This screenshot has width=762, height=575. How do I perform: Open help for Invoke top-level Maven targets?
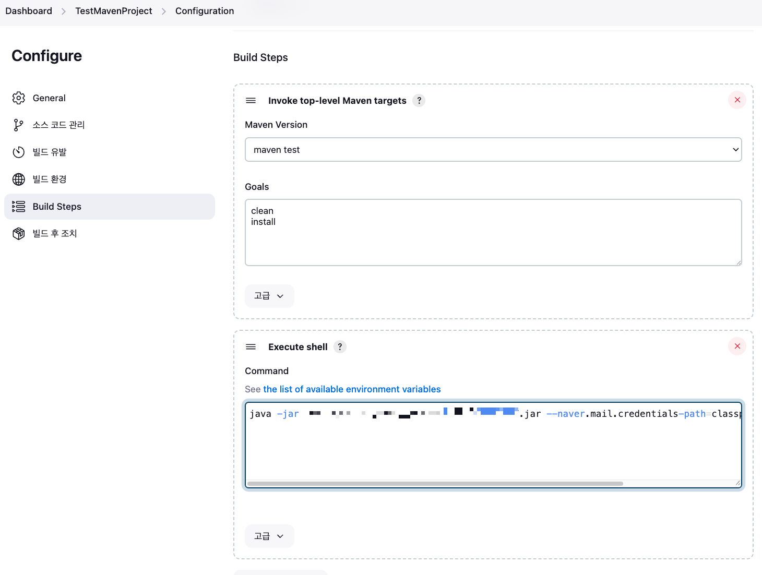click(x=419, y=101)
